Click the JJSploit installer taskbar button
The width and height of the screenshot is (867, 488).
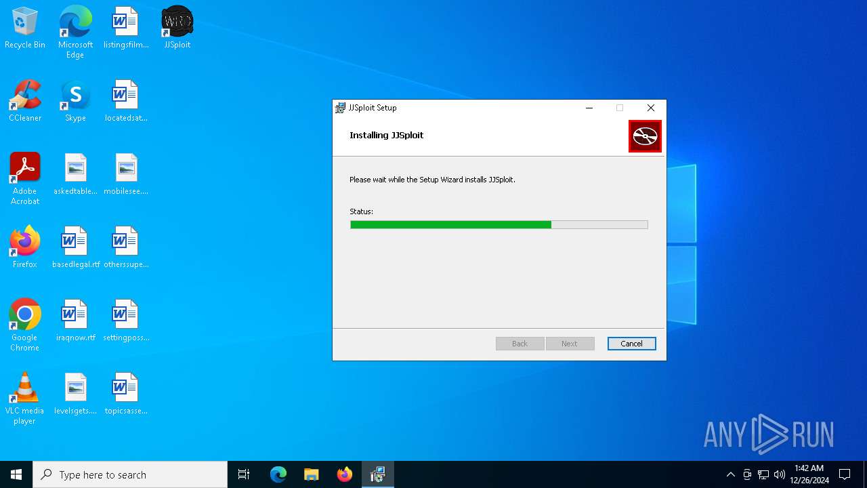click(378, 474)
